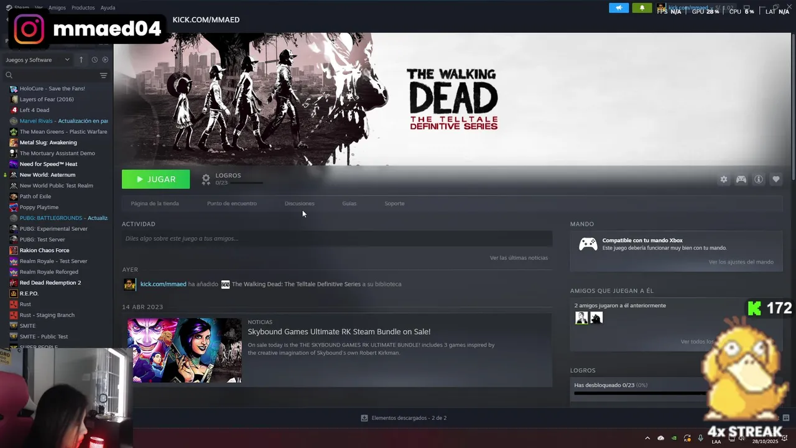Select New World: Aeternum

coord(47,175)
